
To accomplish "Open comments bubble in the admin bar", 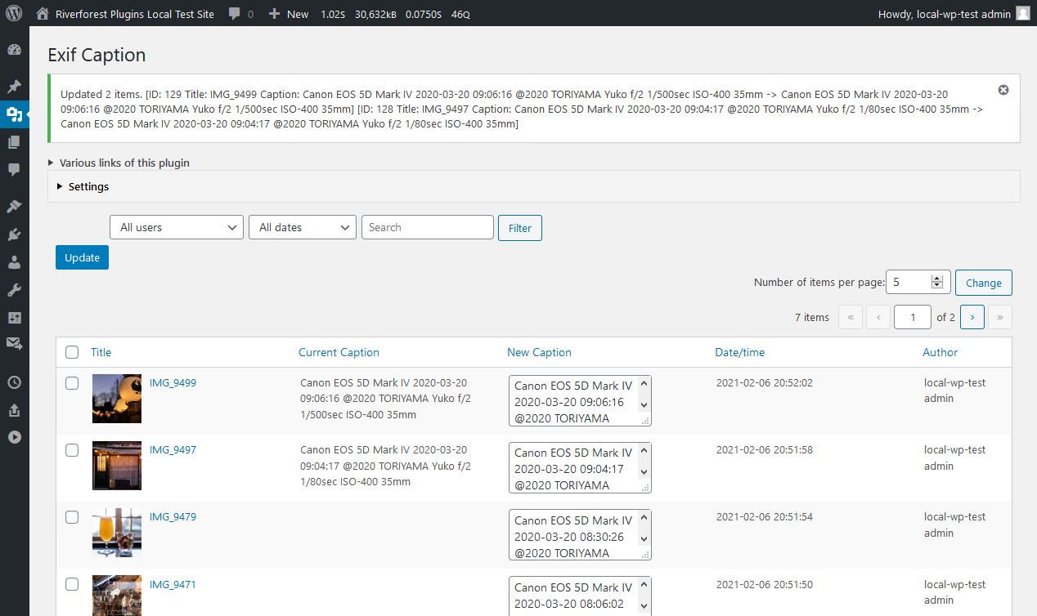I will point(240,14).
